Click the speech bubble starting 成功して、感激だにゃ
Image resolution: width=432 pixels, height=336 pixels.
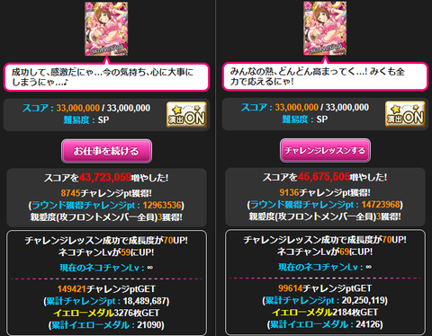(x=106, y=77)
